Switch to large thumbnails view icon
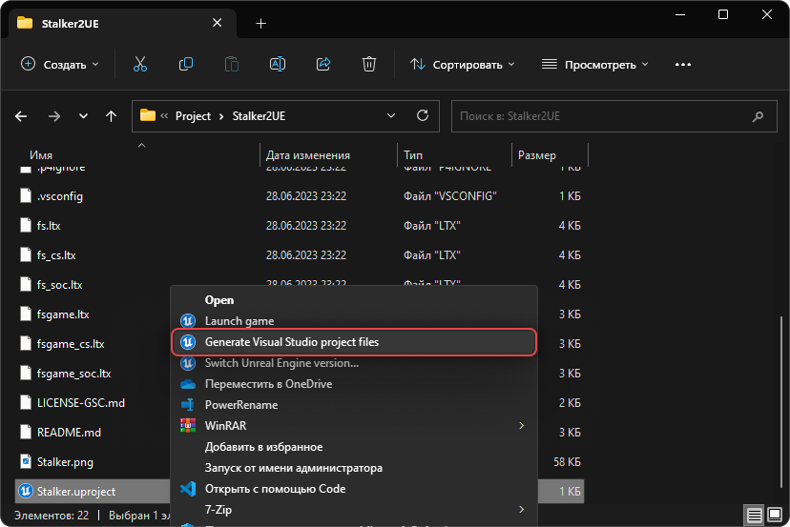The width and height of the screenshot is (790, 527). (775, 515)
